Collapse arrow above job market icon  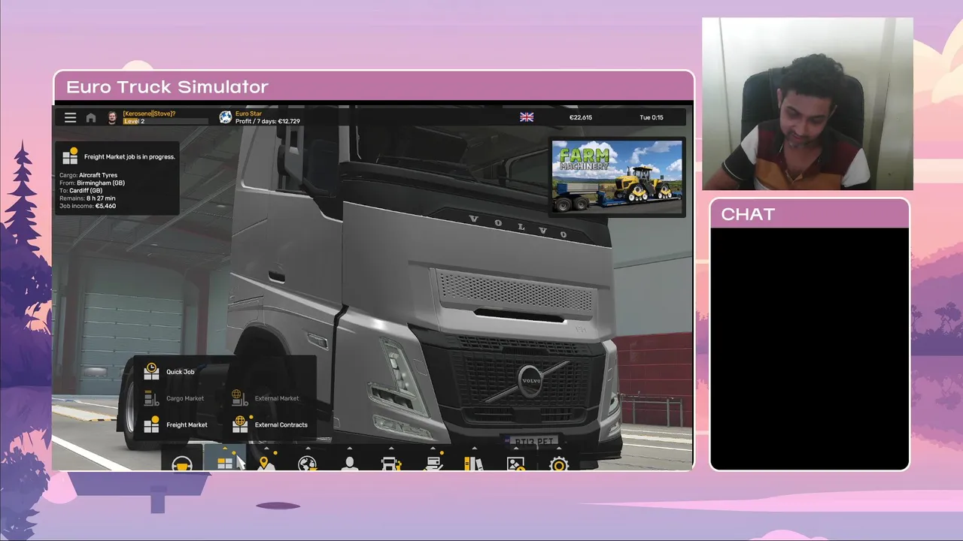[x=224, y=449]
